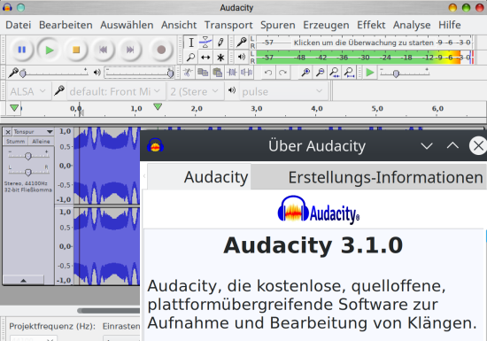Switch to the Erstellungs-Informationen tab
The width and height of the screenshot is (487, 341).
coord(368,177)
